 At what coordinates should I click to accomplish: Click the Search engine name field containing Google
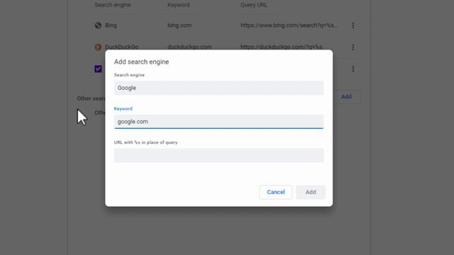(218, 88)
